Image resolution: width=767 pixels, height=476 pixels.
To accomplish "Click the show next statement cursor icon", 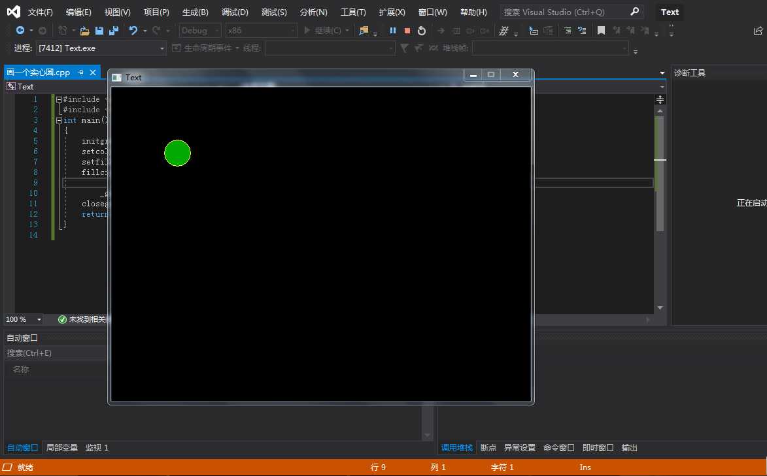I will point(533,31).
